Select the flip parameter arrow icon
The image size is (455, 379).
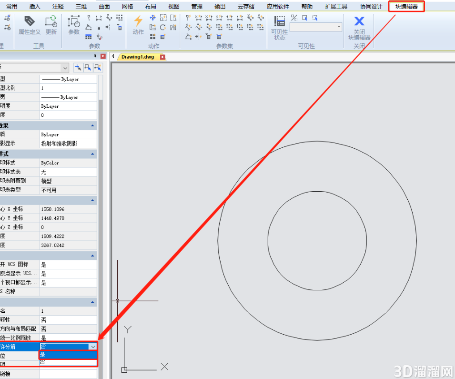(108, 27)
